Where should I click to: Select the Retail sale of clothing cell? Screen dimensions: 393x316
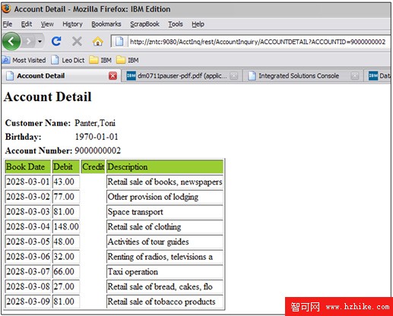pyautogui.click(x=165, y=226)
